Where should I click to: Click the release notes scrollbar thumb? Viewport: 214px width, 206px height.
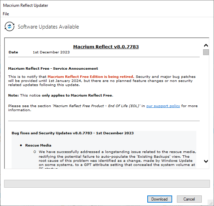(x=206, y=52)
